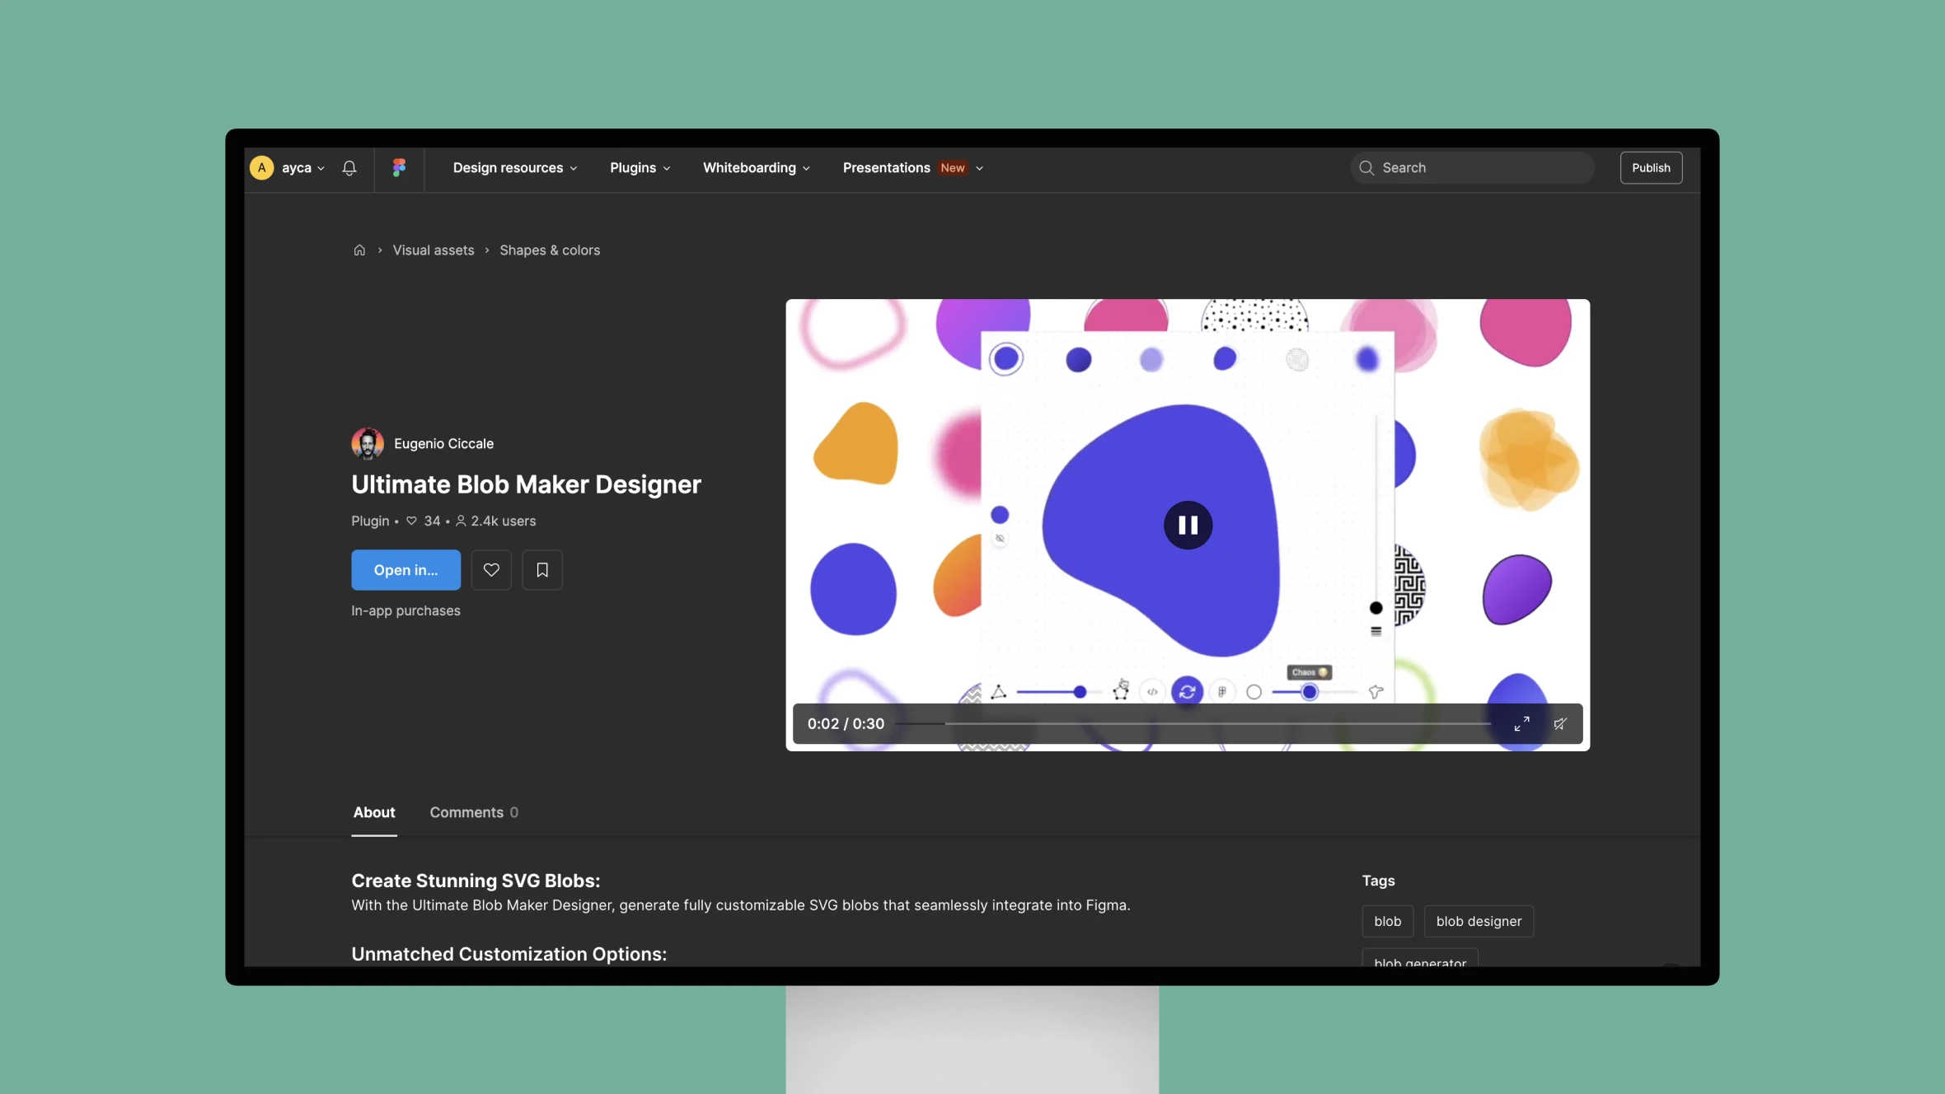Toggle the bookmark/save icon
Screen dimensions: 1945x1094
click(x=541, y=570)
